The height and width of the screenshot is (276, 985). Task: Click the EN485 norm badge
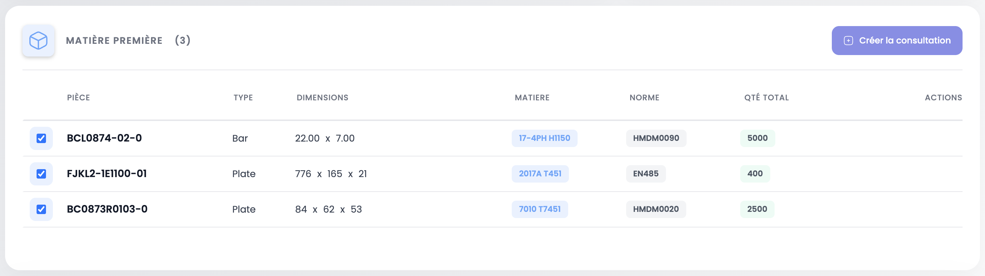point(645,173)
